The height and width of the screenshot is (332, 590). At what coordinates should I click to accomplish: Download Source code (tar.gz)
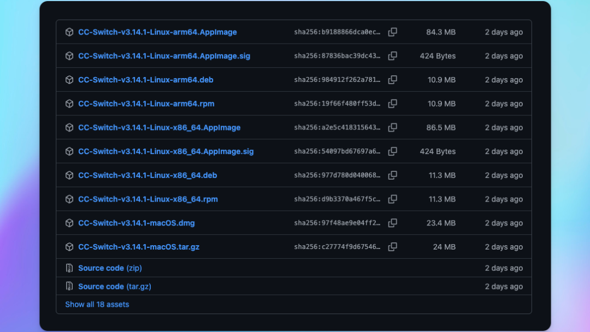coord(114,287)
